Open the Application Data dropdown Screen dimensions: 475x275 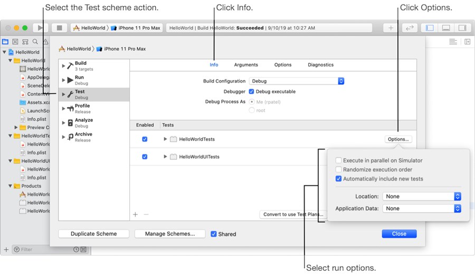click(422, 209)
